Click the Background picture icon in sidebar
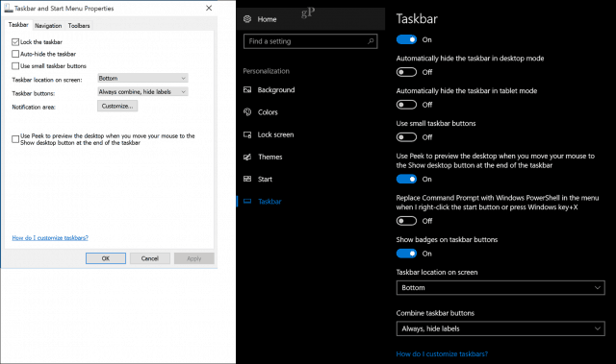The height and width of the screenshot is (364, 616). click(247, 89)
